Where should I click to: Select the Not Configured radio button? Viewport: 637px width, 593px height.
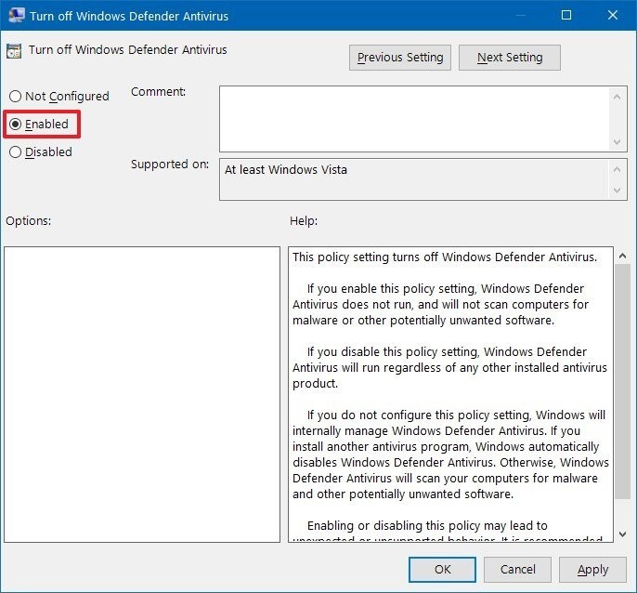(16, 97)
